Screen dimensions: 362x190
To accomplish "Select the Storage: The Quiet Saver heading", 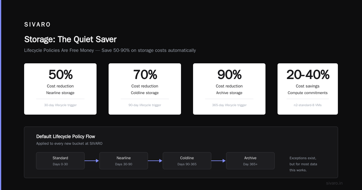I will pyautogui.click(x=70, y=39).
